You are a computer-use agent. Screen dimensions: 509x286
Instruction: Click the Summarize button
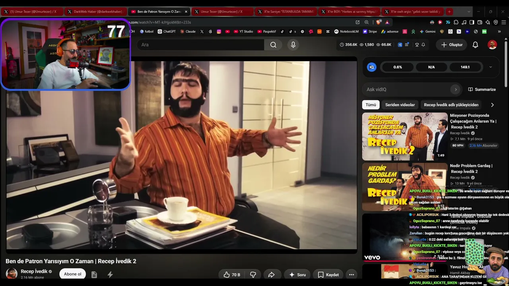(x=482, y=89)
